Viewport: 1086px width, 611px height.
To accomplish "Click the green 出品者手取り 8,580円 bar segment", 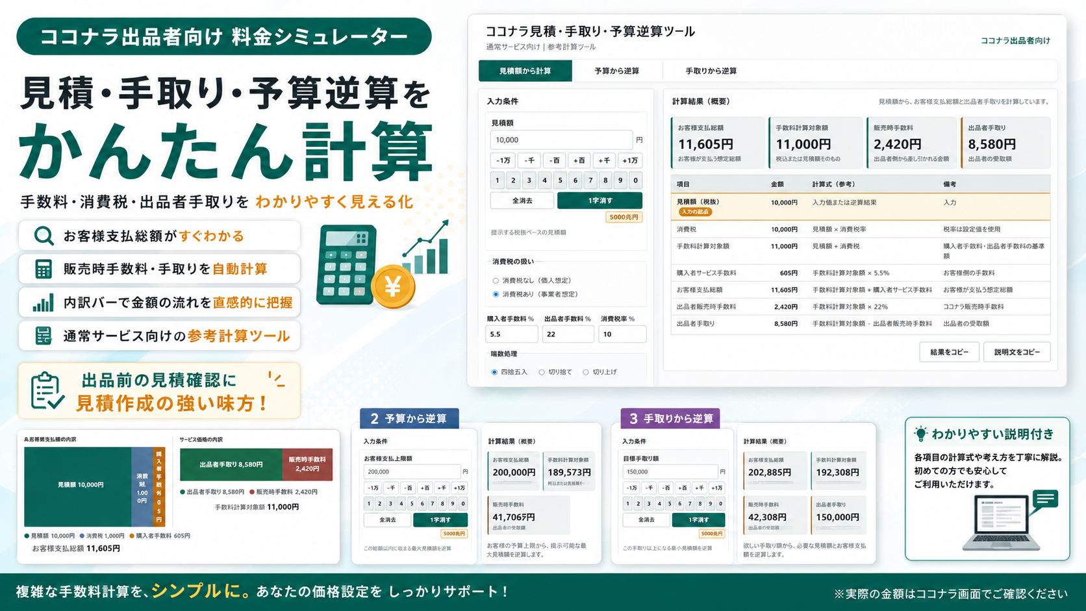I will (231, 464).
